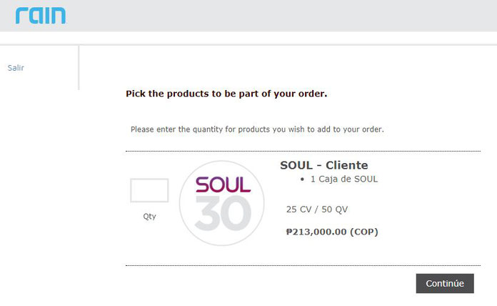Click the 25 CV / 50 QV text
The image size is (497, 306).
(316, 209)
